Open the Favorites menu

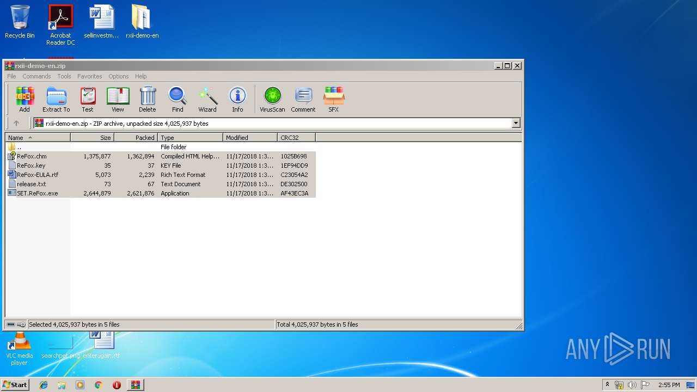pyautogui.click(x=89, y=76)
